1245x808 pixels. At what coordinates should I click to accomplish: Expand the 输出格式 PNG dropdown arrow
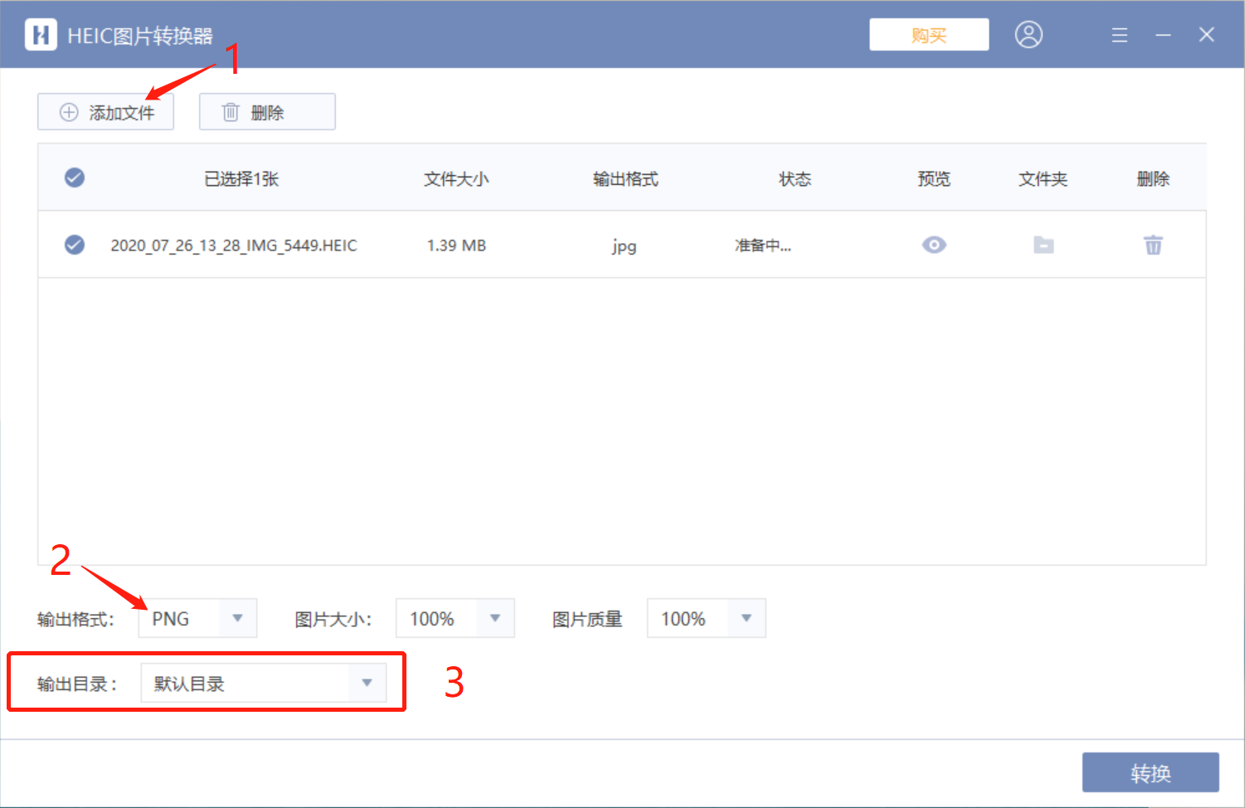click(x=237, y=618)
